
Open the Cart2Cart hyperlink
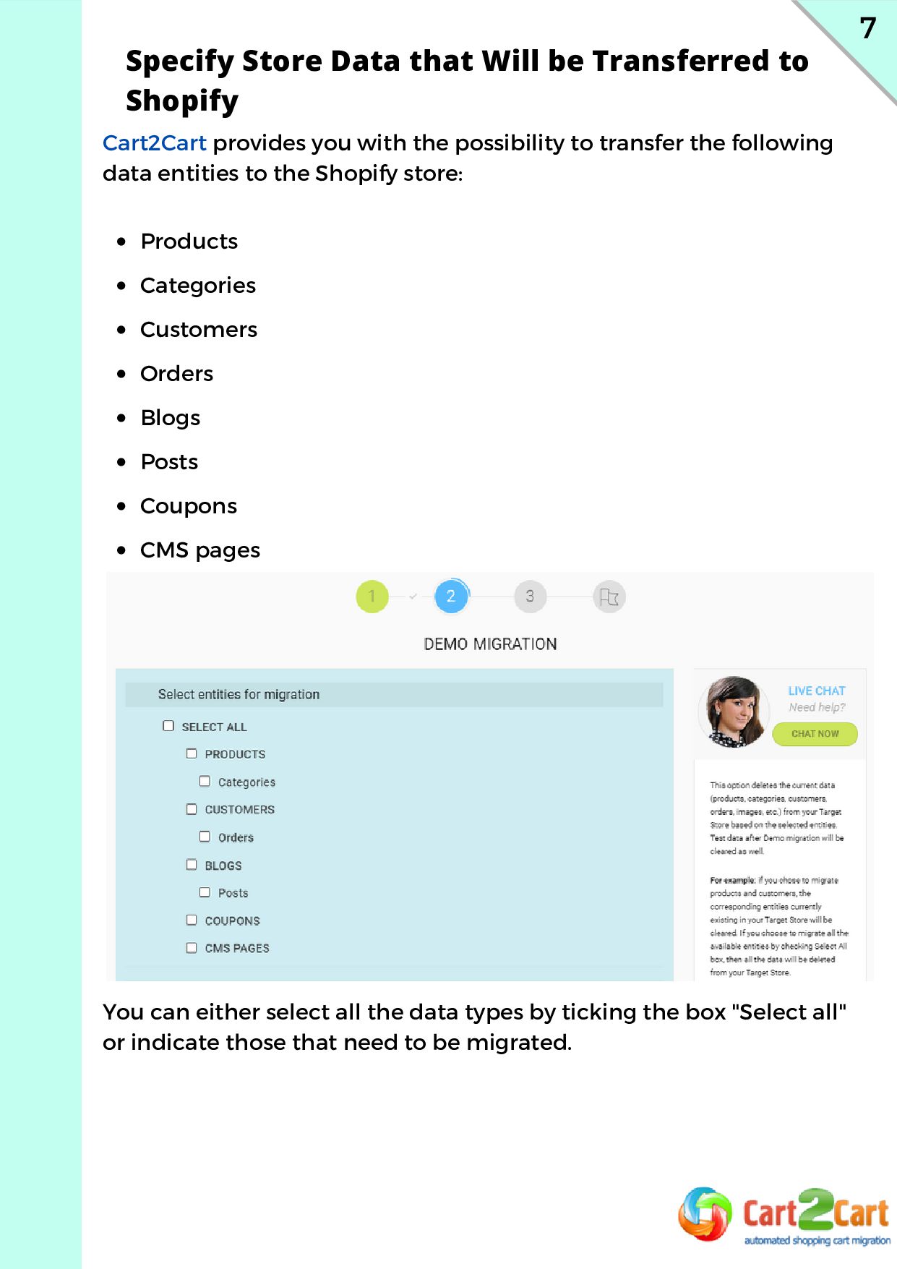pyautogui.click(x=155, y=143)
